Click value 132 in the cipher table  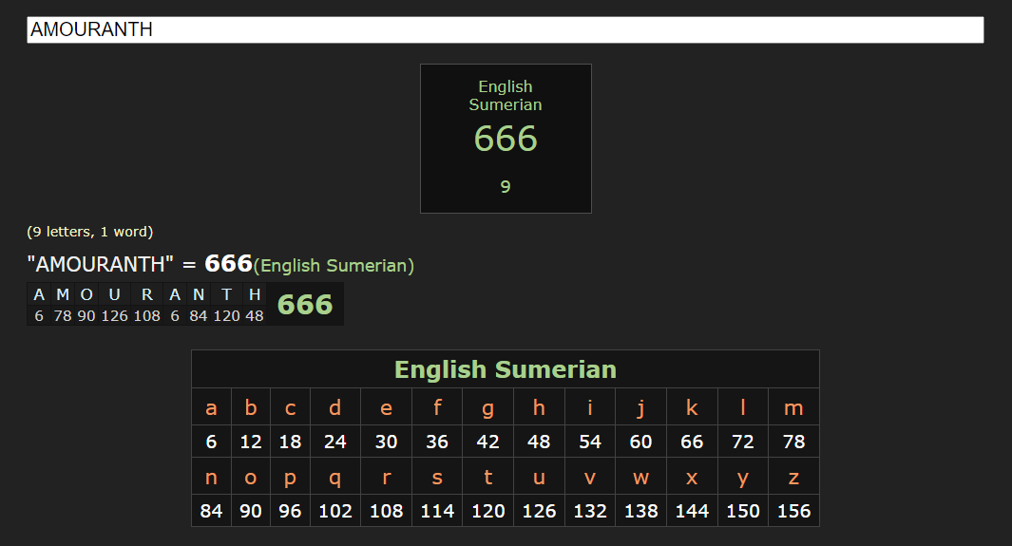pos(590,511)
